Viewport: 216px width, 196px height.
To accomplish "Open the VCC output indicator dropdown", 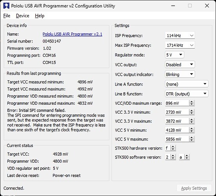I will click(180, 74).
